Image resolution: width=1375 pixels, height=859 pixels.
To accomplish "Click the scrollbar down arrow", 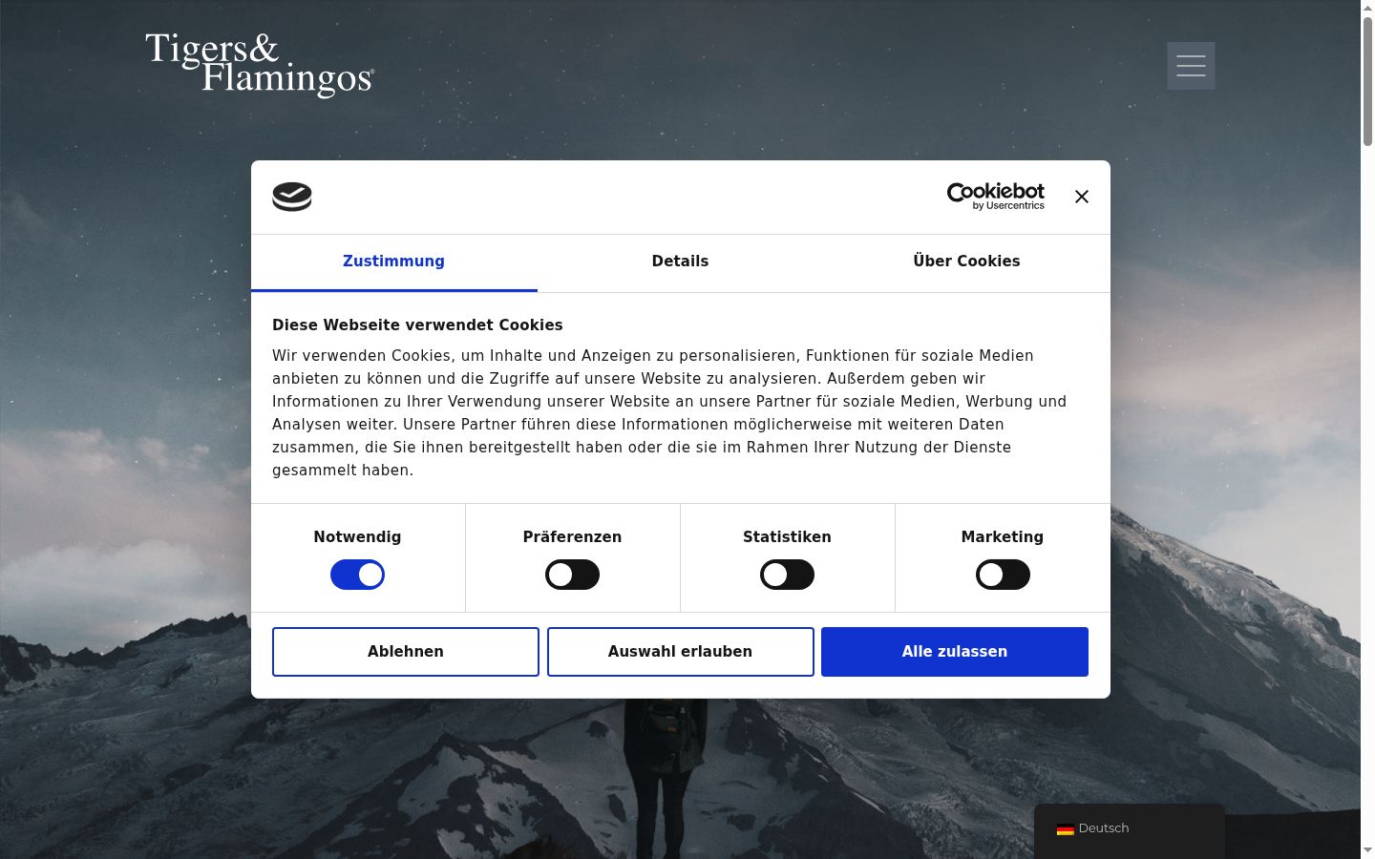I will [x=1367, y=850].
